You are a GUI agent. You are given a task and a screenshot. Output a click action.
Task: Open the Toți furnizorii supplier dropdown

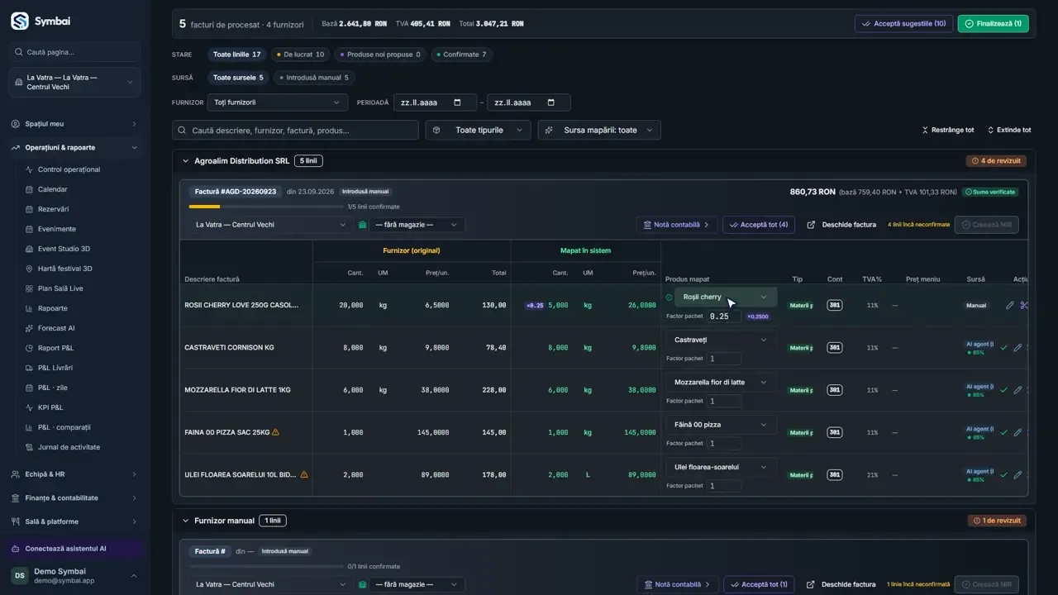[278, 102]
